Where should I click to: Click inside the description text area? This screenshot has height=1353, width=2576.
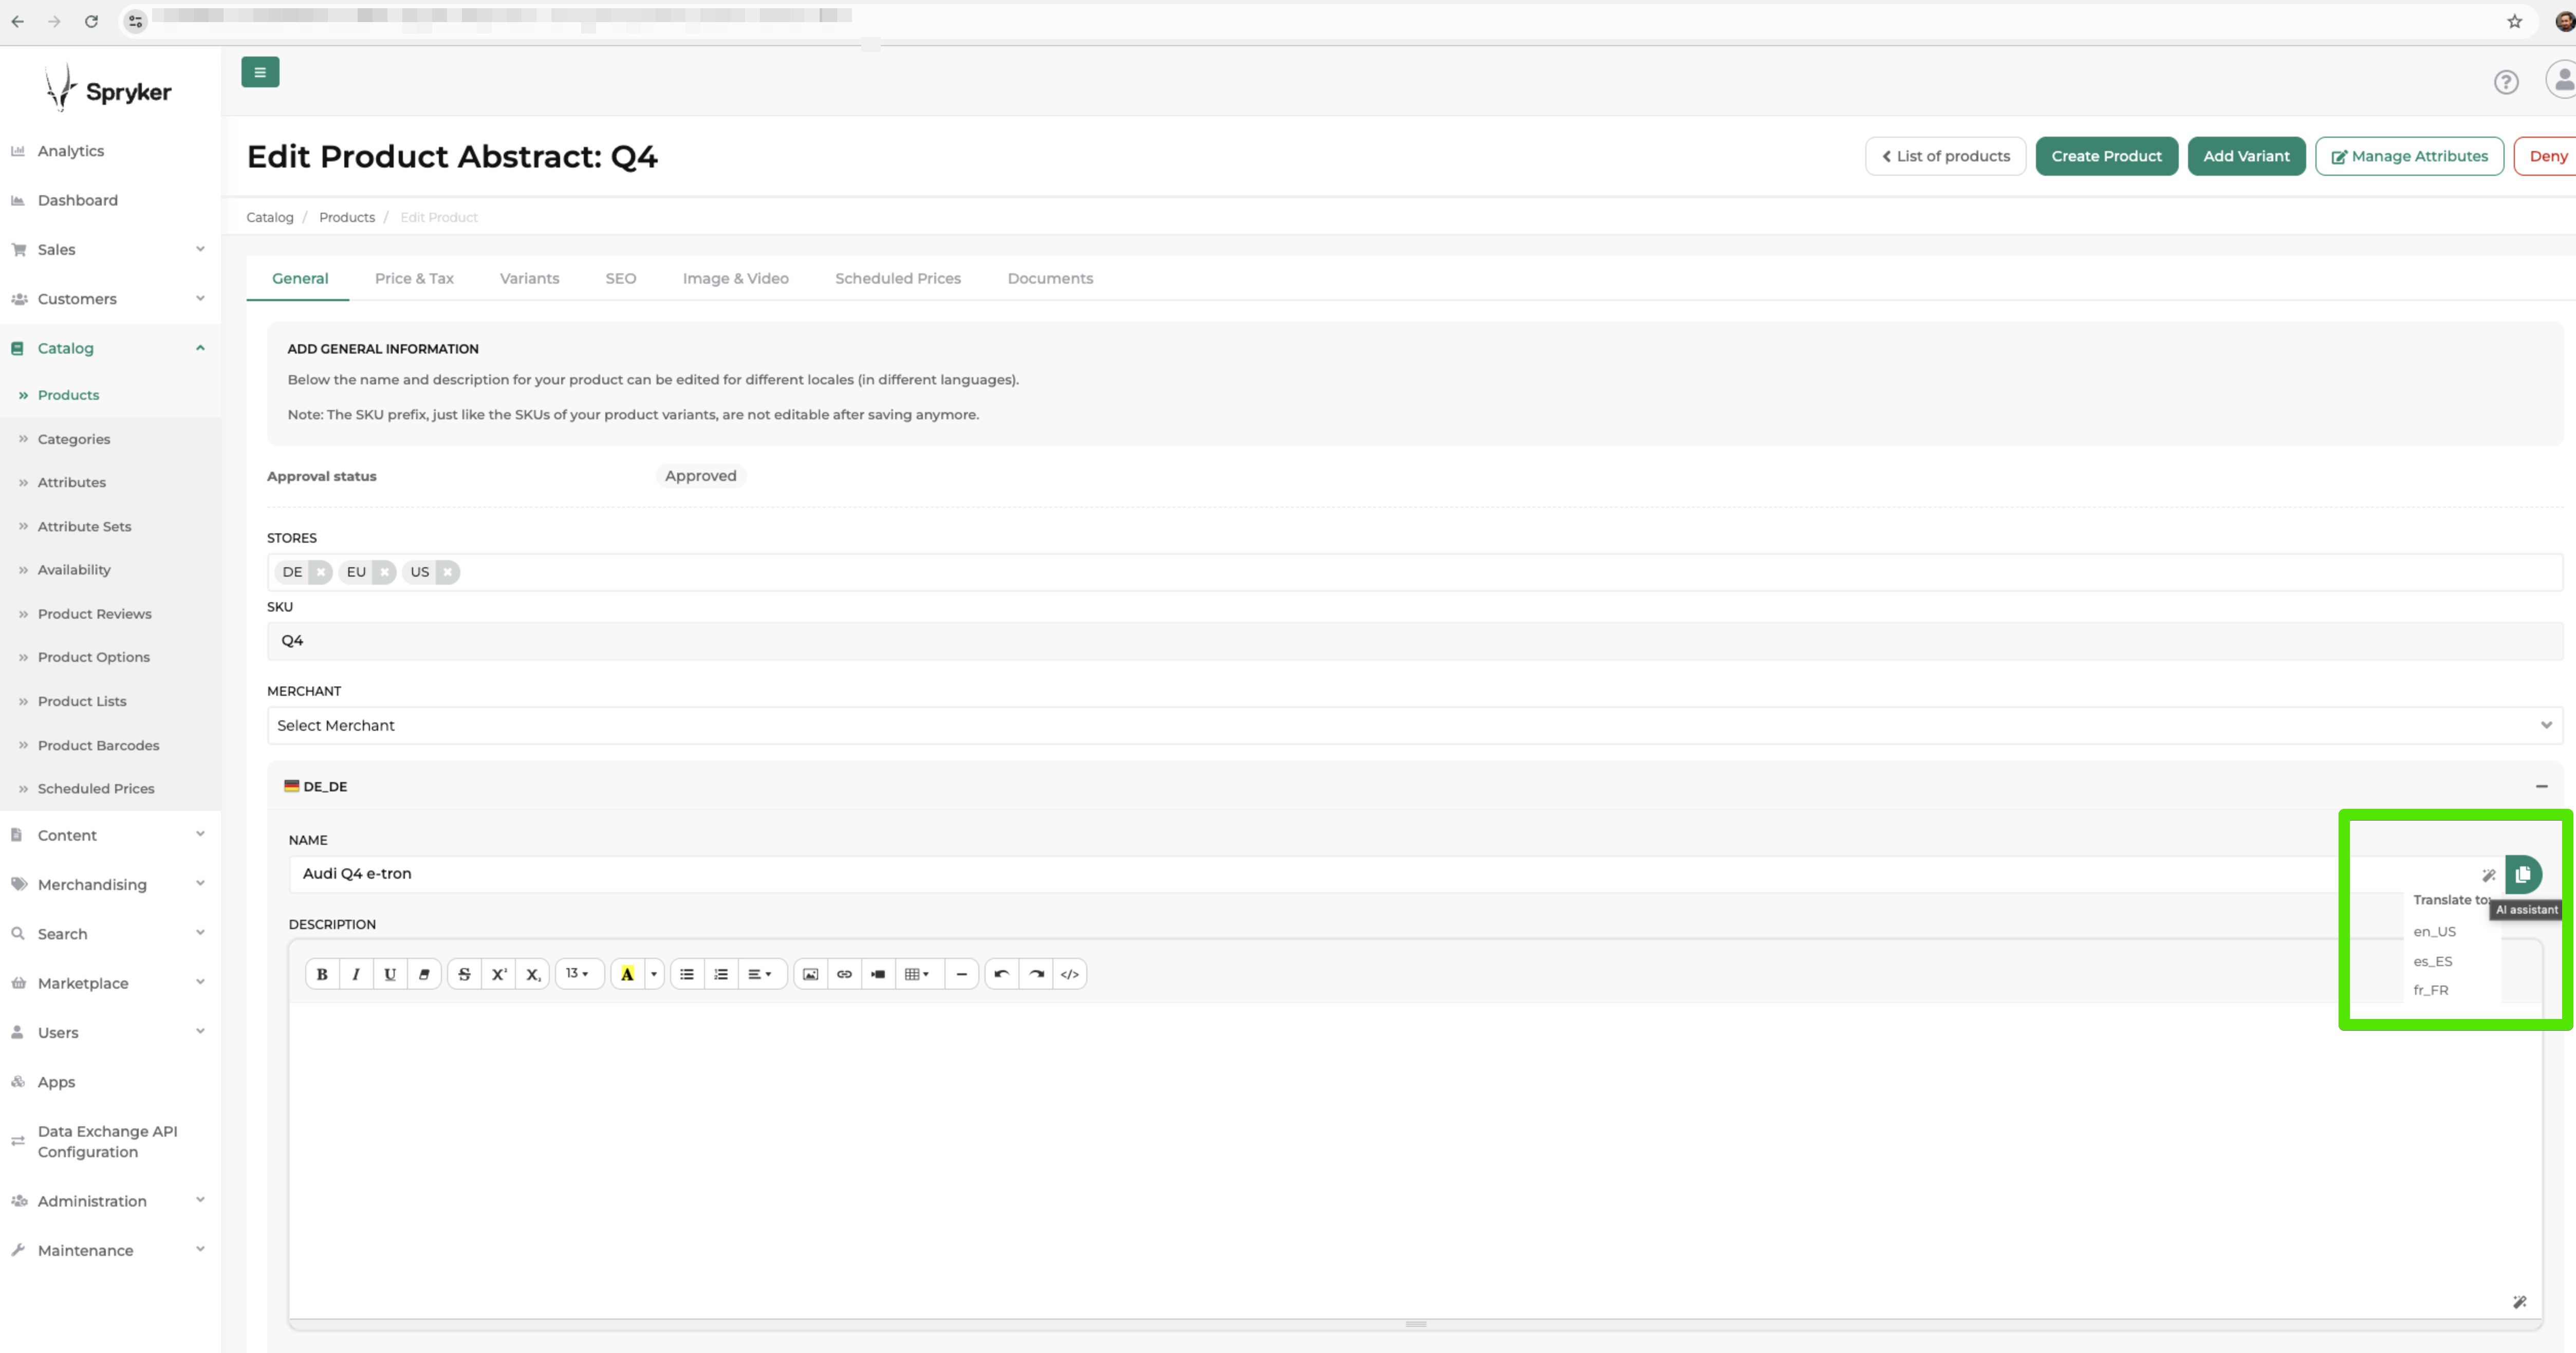[x=1415, y=1160]
